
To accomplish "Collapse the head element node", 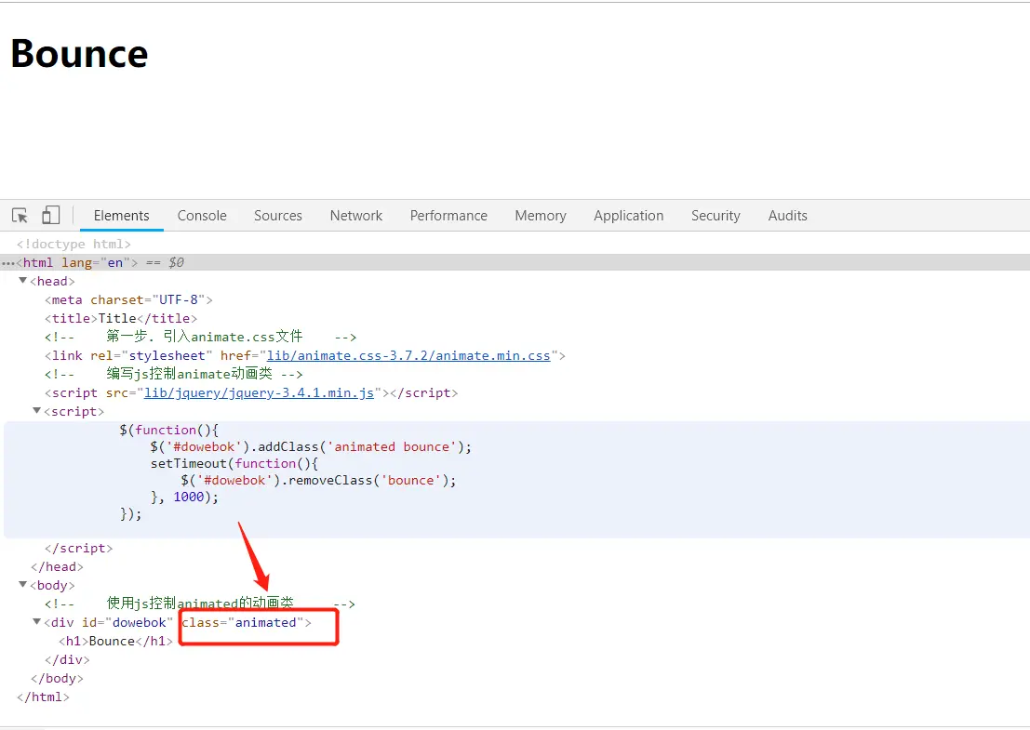I will click(x=23, y=280).
